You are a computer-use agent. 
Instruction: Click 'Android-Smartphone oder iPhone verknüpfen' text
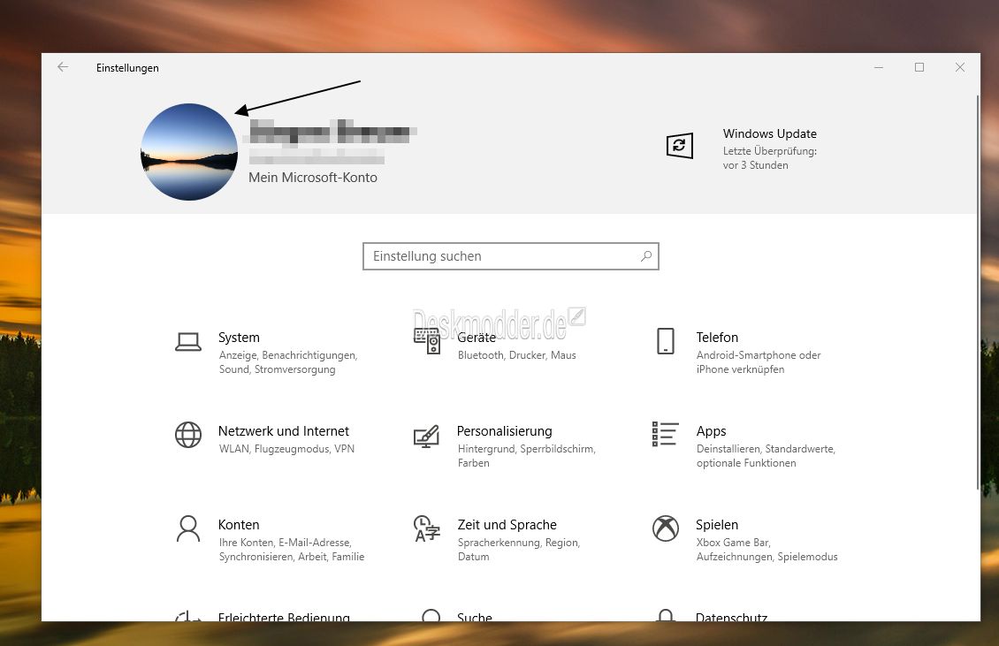(x=759, y=362)
